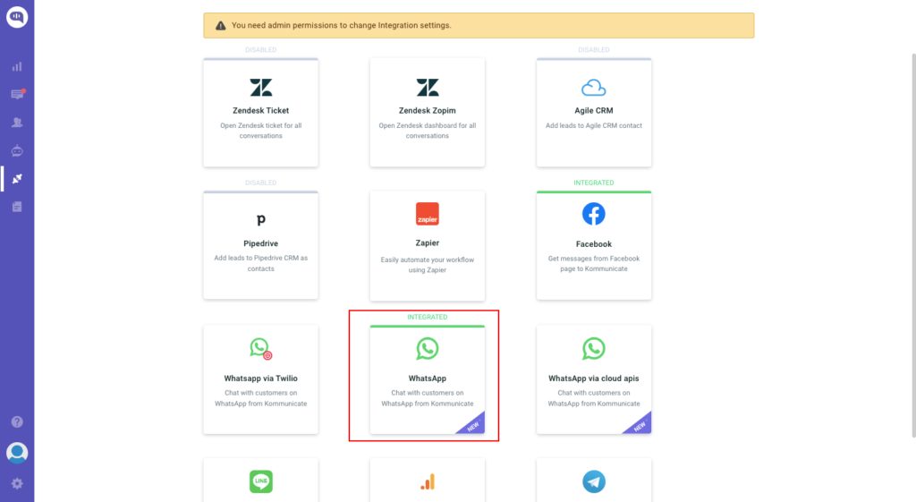Open the WhatsApp card title
The image size is (916, 502).
(427, 379)
